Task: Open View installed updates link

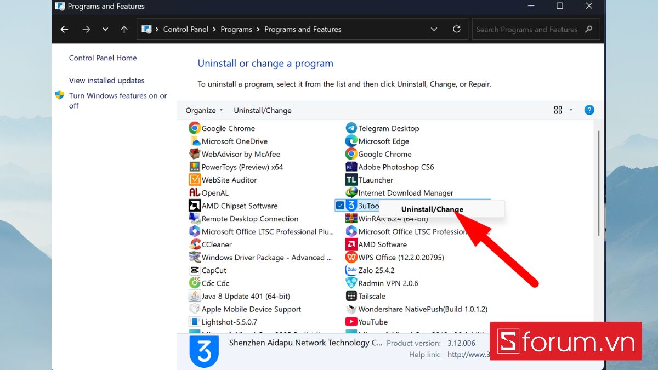Action: tap(107, 80)
